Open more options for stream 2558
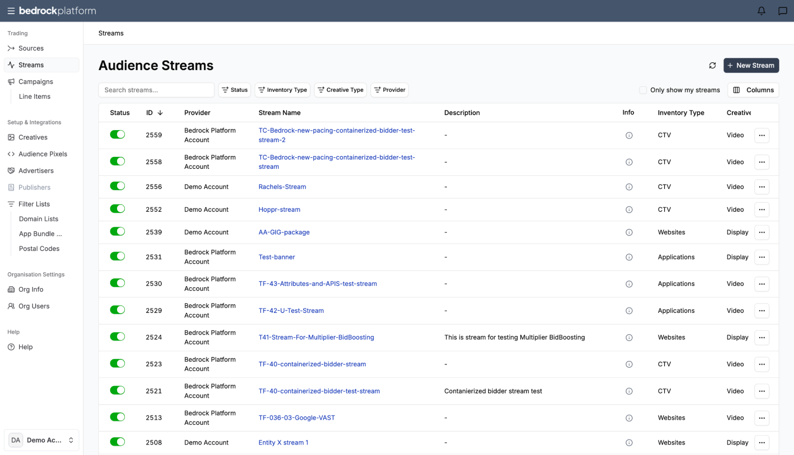This screenshot has height=455, width=794. [762, 162]
